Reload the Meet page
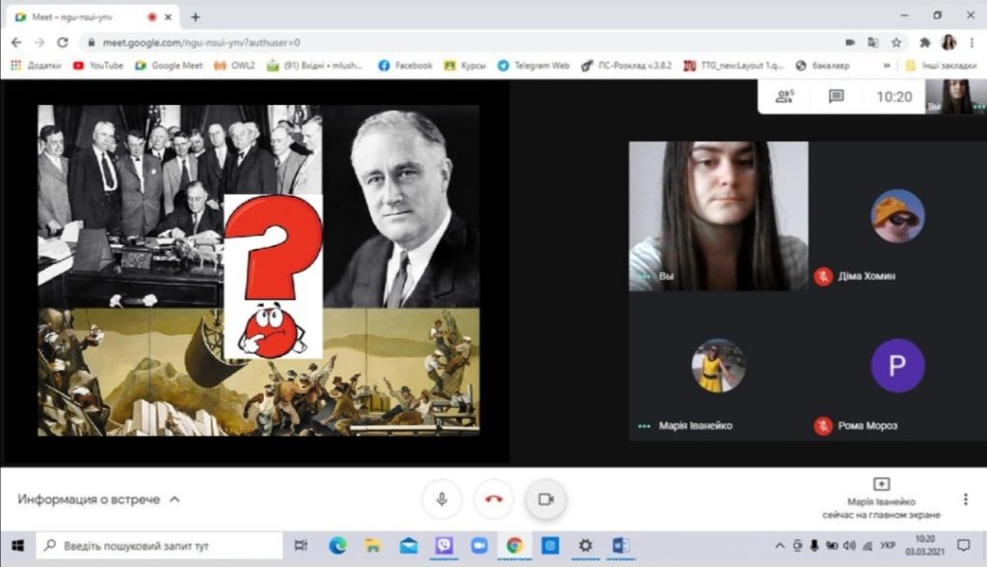Image resolution: width=987 pixels, height=567 pixels. tap(63, 42)
